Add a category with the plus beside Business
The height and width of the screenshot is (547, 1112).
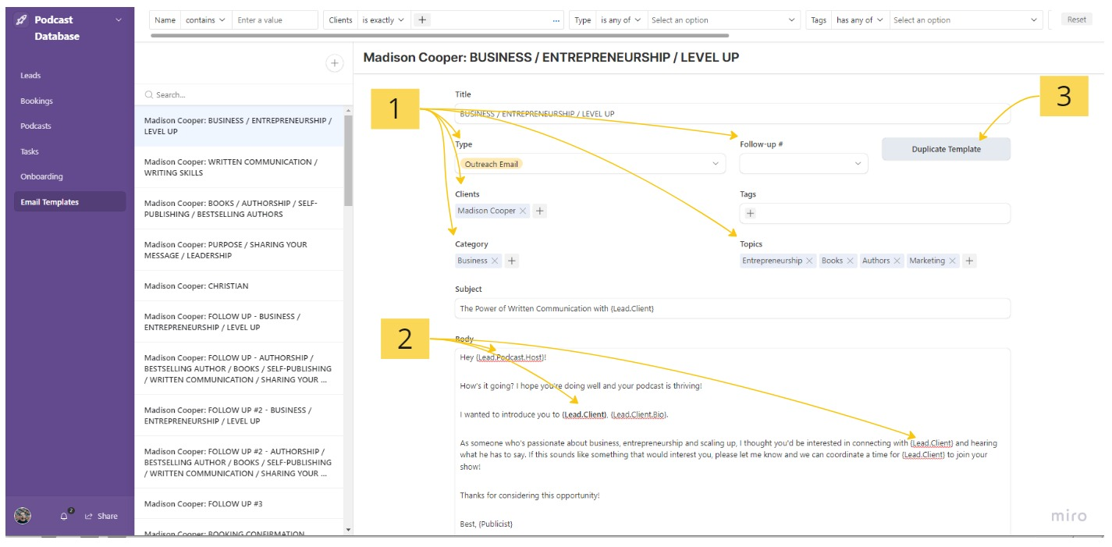coord(512,261)
